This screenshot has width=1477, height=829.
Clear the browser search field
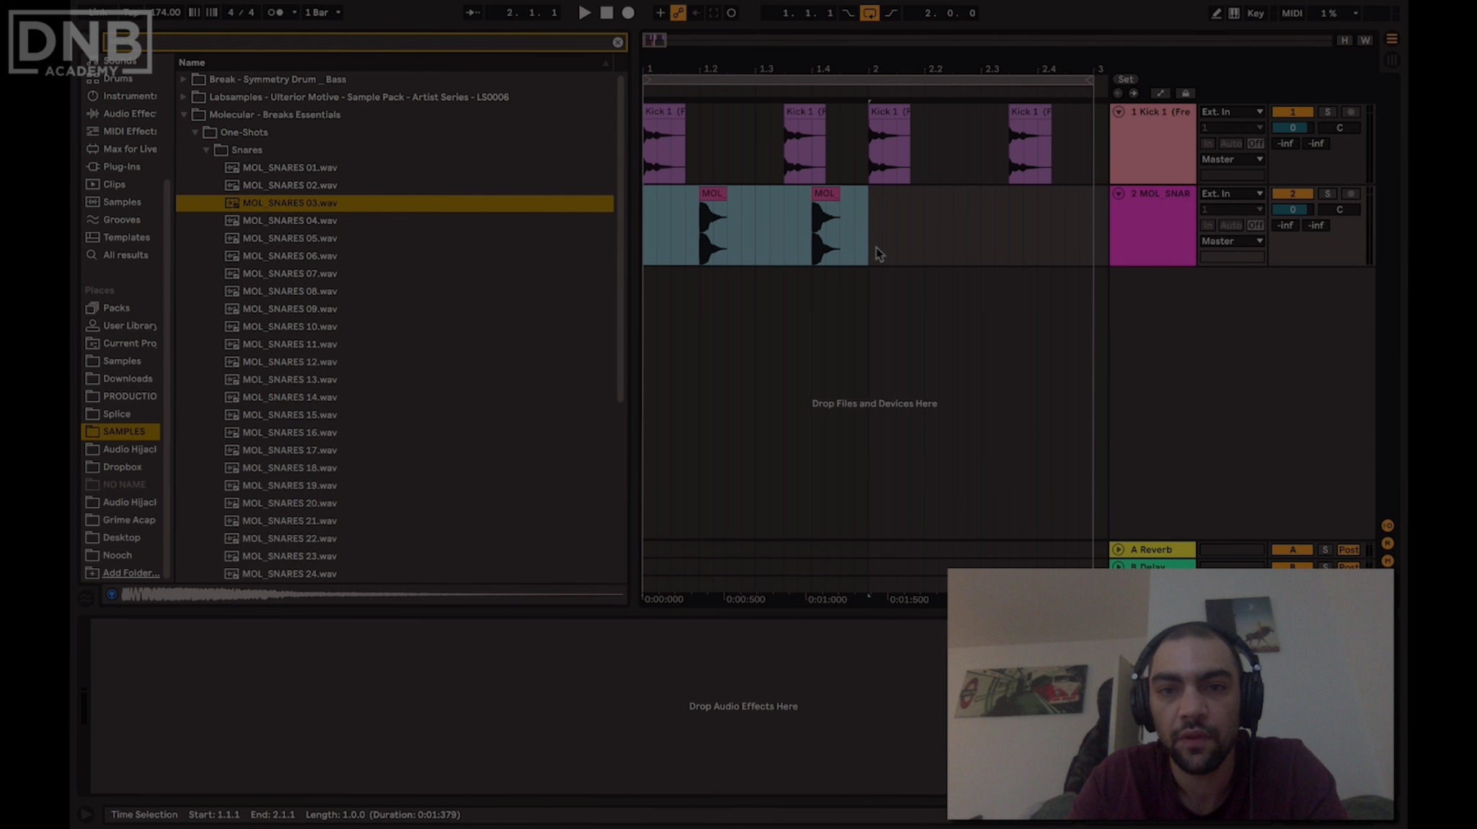coord(618,43)
